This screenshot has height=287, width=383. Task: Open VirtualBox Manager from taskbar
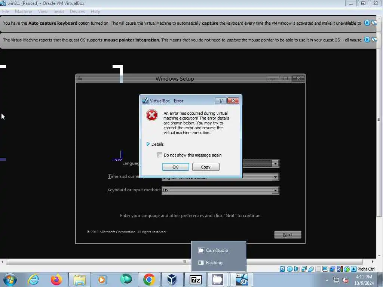(172, 280)
